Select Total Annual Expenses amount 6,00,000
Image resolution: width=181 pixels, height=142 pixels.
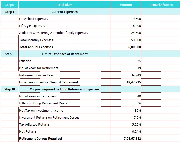click(x=135, y=47)
